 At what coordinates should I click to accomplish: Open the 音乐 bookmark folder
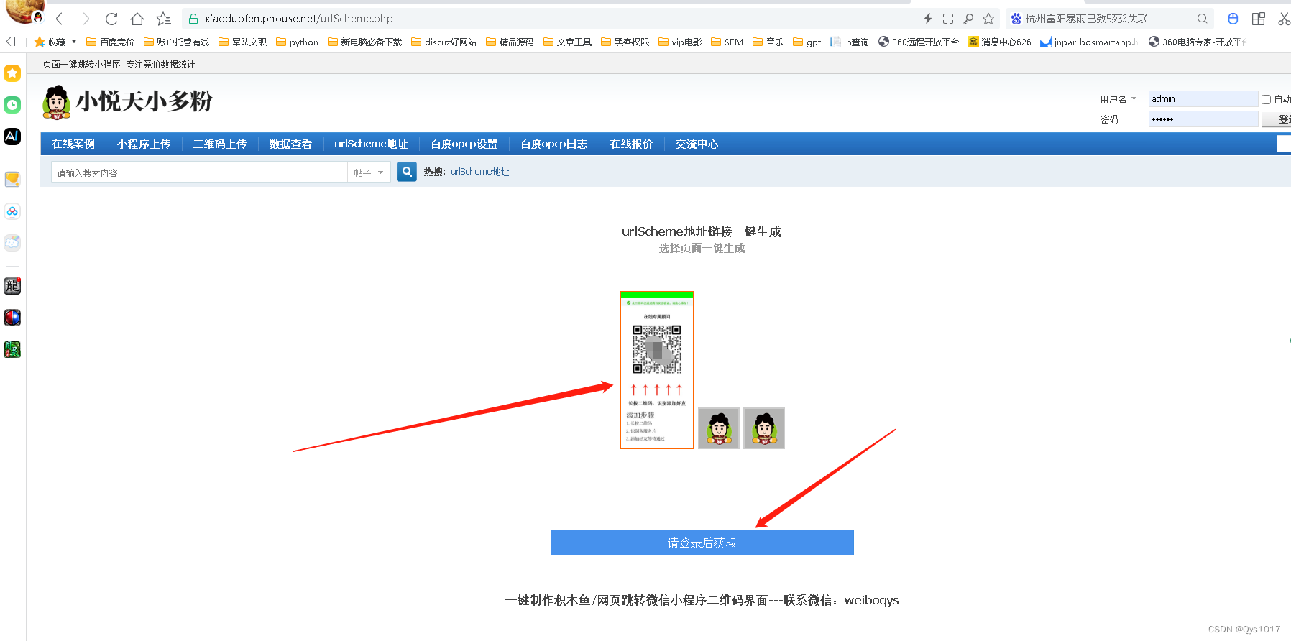click(768, 42)
